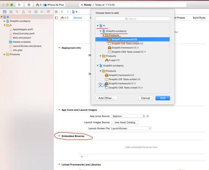
Task: Switch to Build Rules tab
Action: pyautogui.click(x=199, y=18)
